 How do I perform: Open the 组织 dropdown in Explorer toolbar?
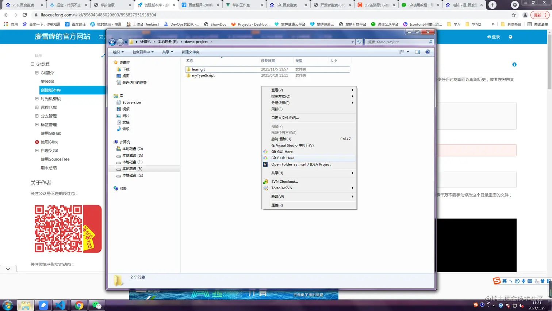(x=118, y=52)
